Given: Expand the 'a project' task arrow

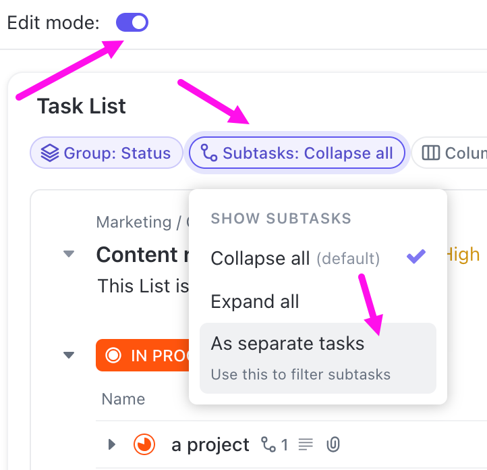Looking at the screenshot, I should (x=112, y=444).
